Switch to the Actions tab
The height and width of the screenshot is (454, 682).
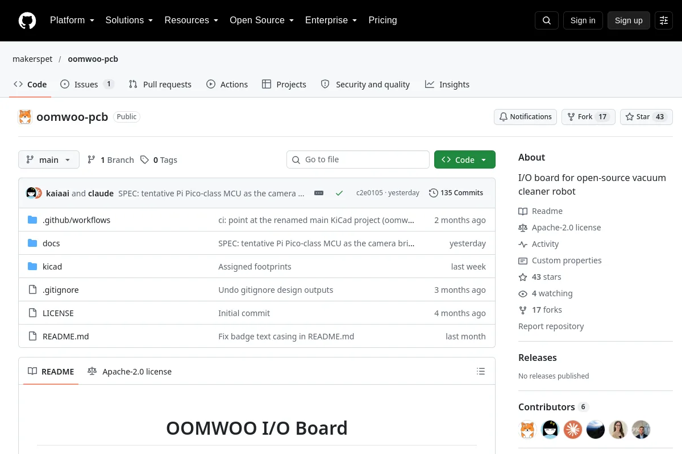tap(227, 85)
